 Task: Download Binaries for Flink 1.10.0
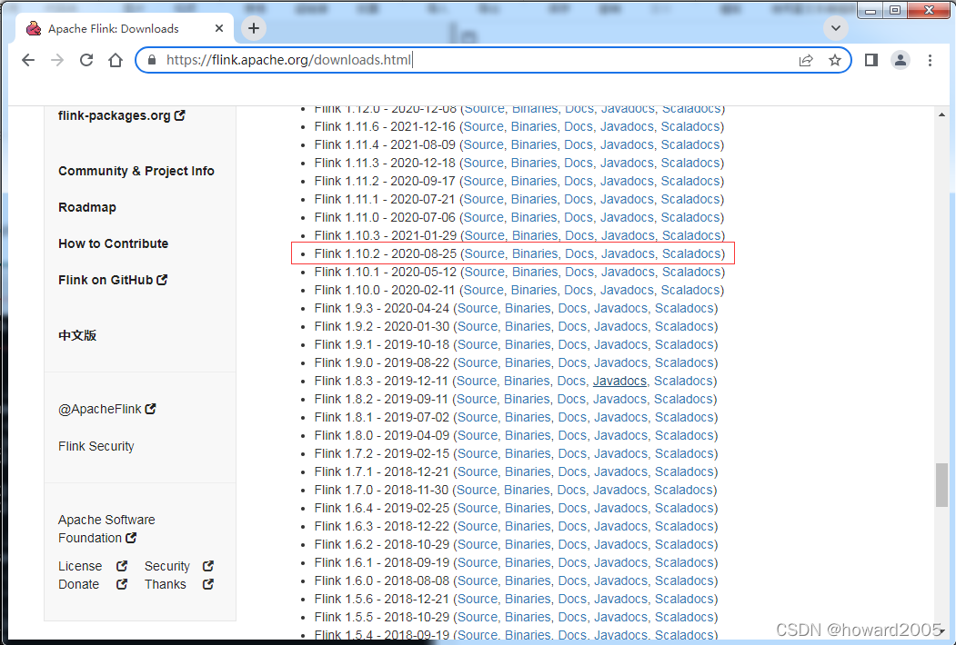coord(534,290)
